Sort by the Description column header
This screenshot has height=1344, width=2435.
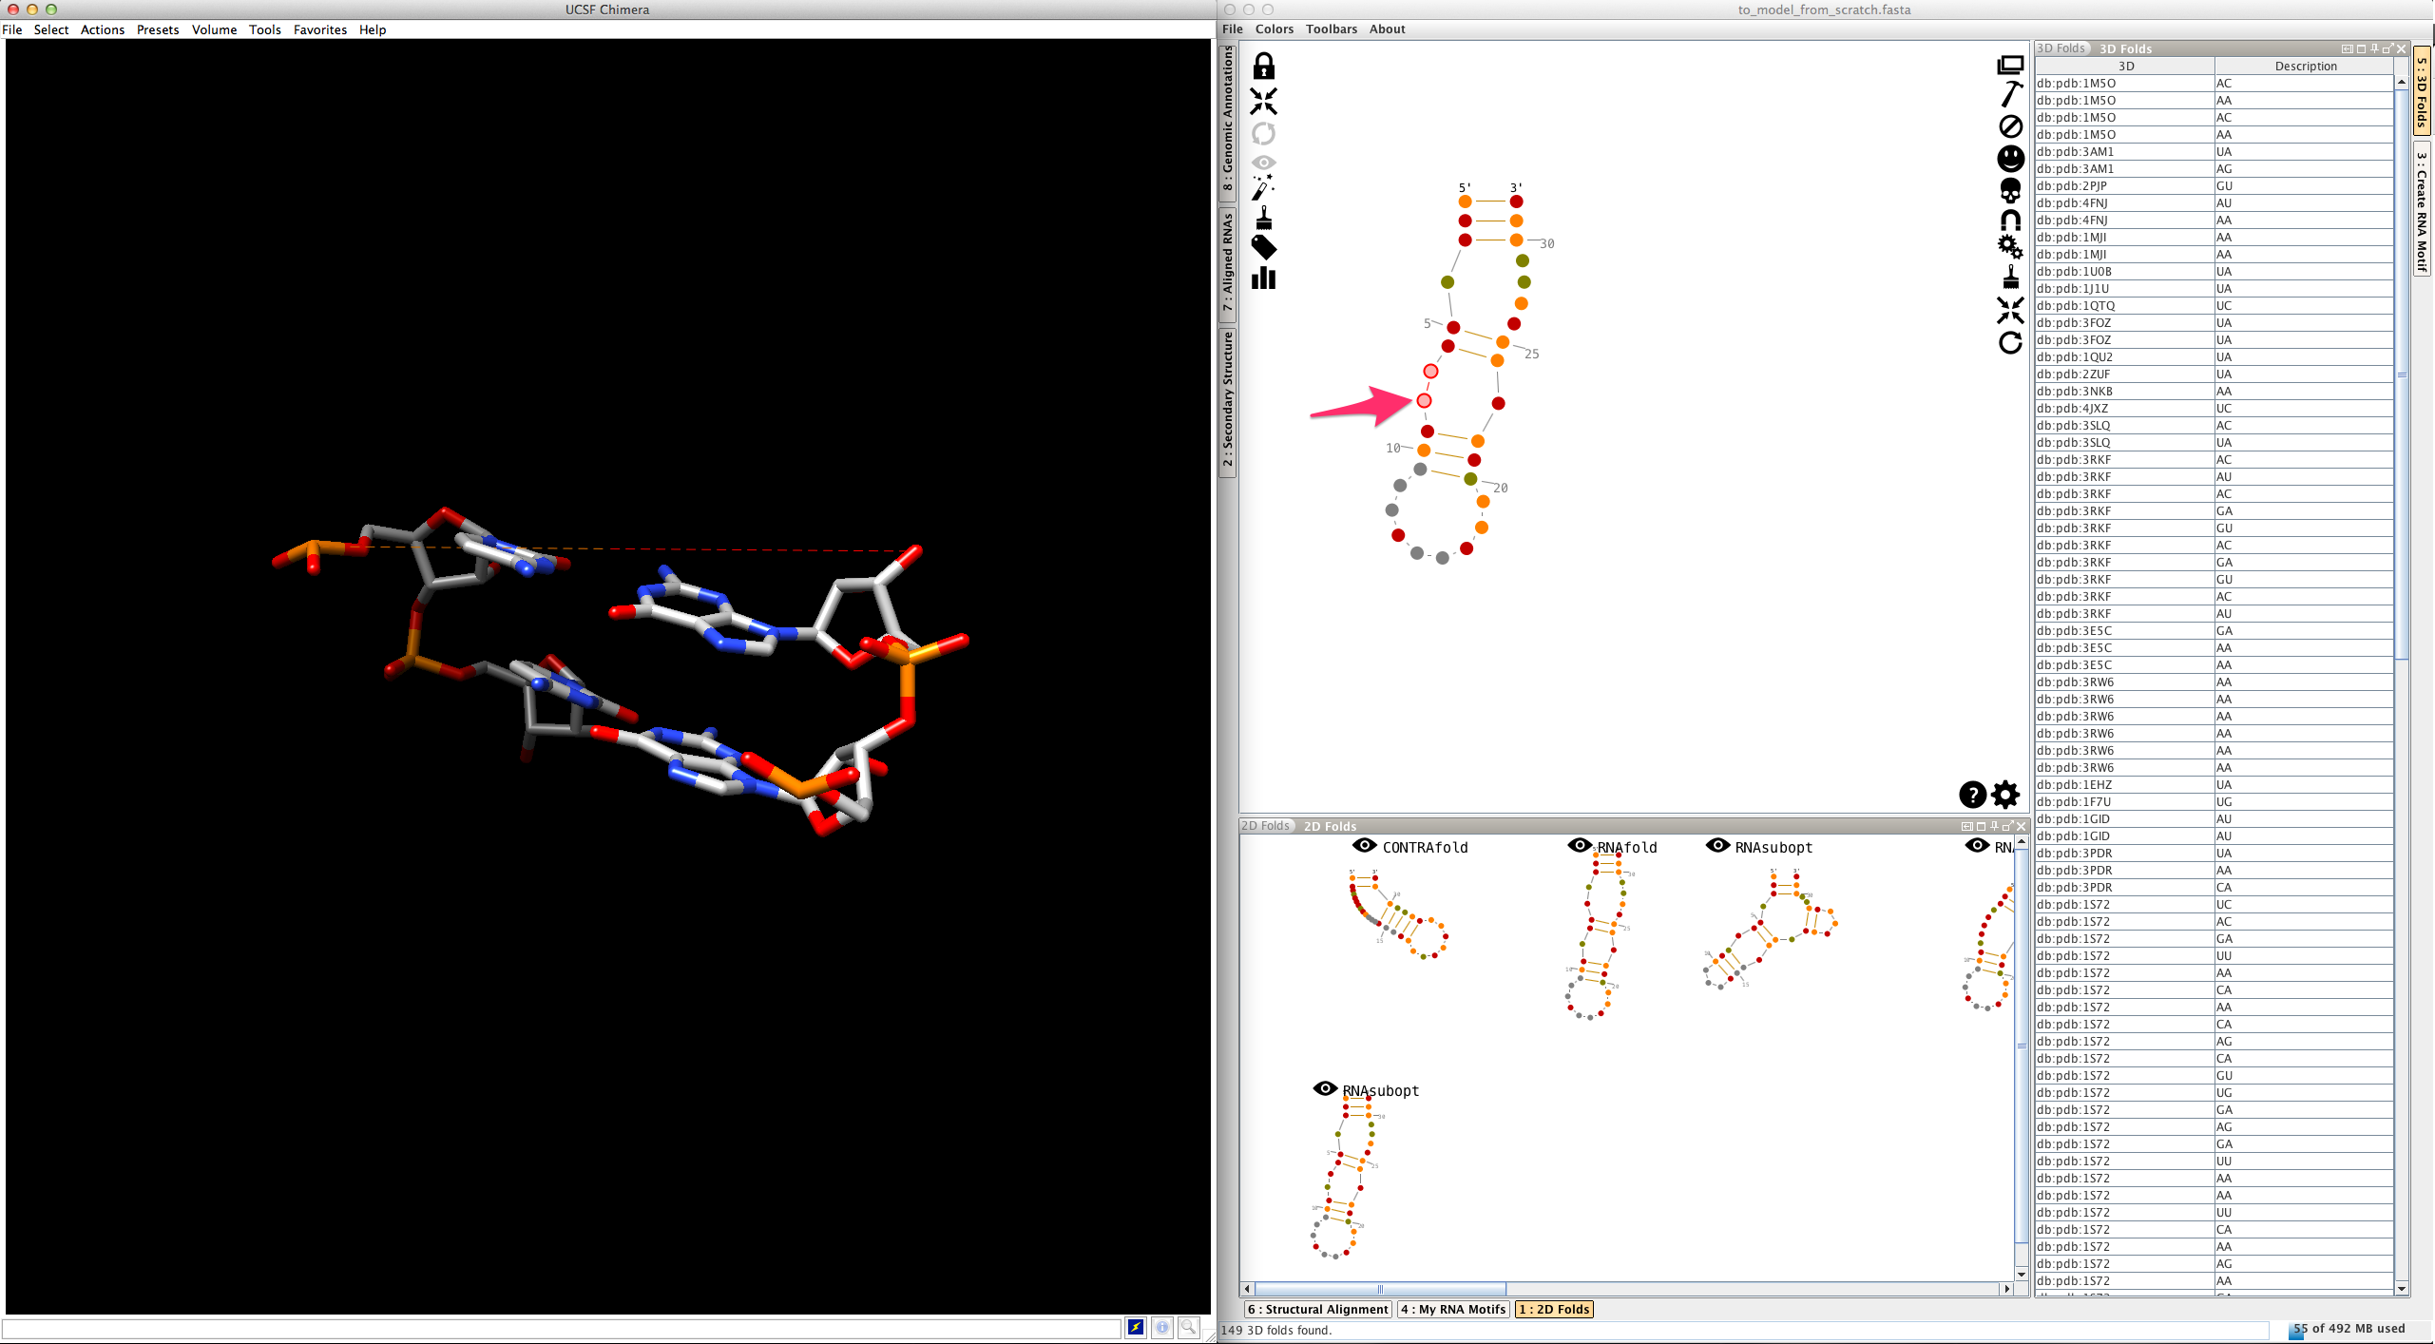[x=2305, y=66]
